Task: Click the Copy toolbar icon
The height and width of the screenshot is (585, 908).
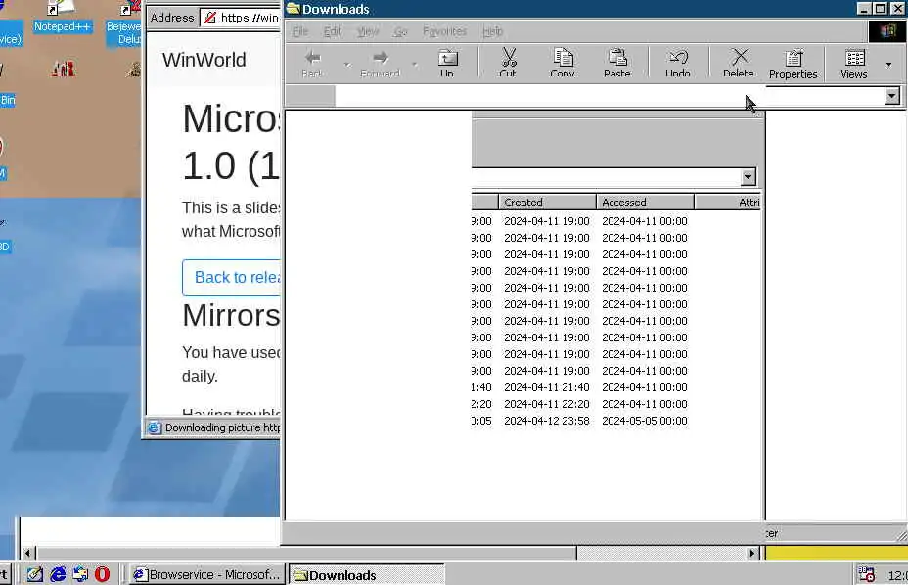Action: point(563,62)
